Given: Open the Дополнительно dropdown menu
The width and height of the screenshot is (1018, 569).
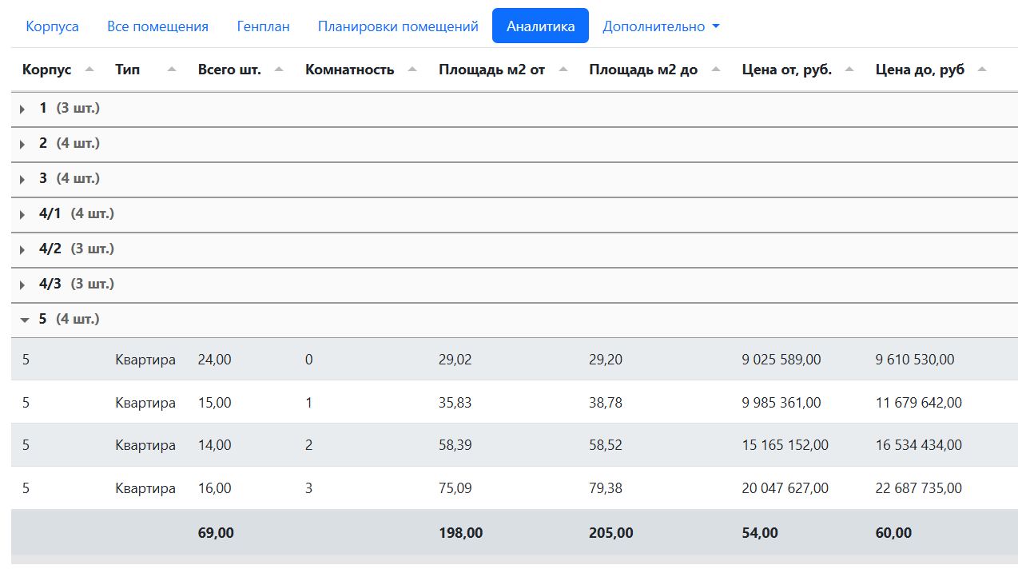Looking at the screenshot, I should click(661, 26).
